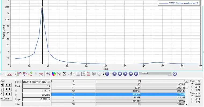Screen dimensions: 204x107
Task: Expand the plot type dropdown arrow
Action: (x=13, y=74)
